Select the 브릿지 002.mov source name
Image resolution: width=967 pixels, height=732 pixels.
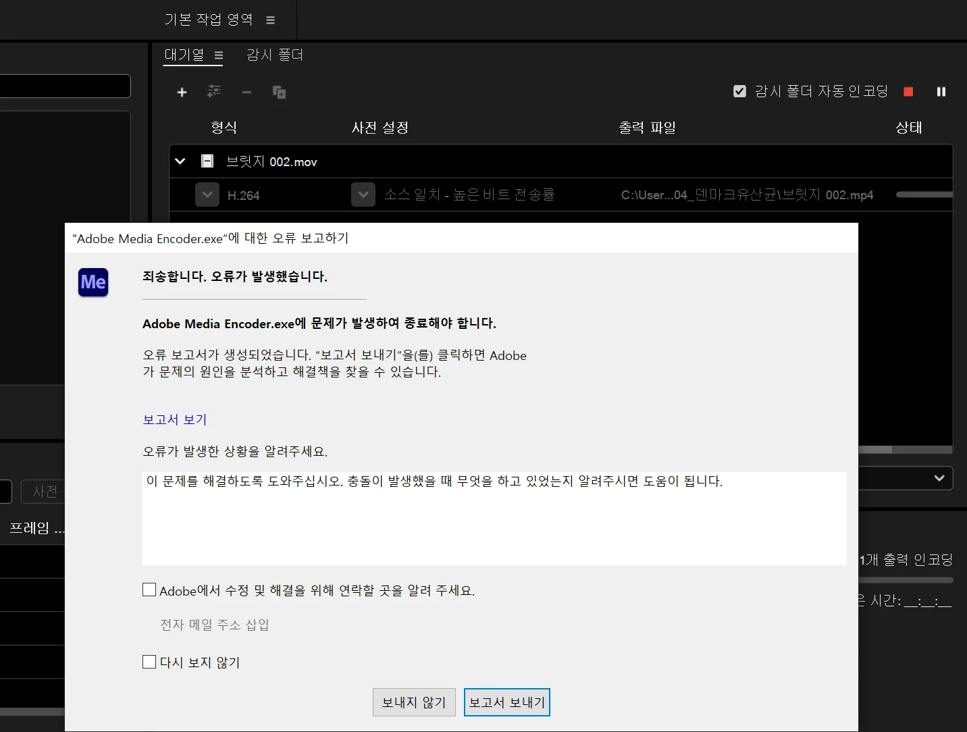[271, 161]
